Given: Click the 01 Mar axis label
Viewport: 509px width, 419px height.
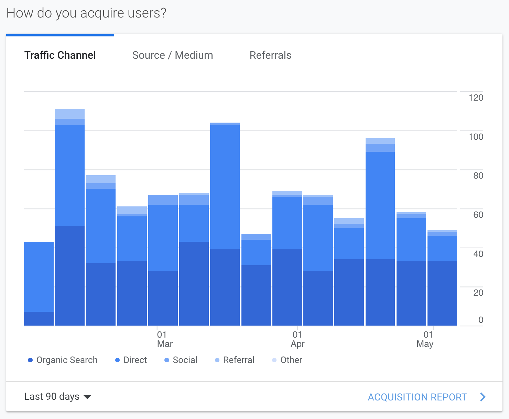Looking at the screenshot, I should [164, 339].
